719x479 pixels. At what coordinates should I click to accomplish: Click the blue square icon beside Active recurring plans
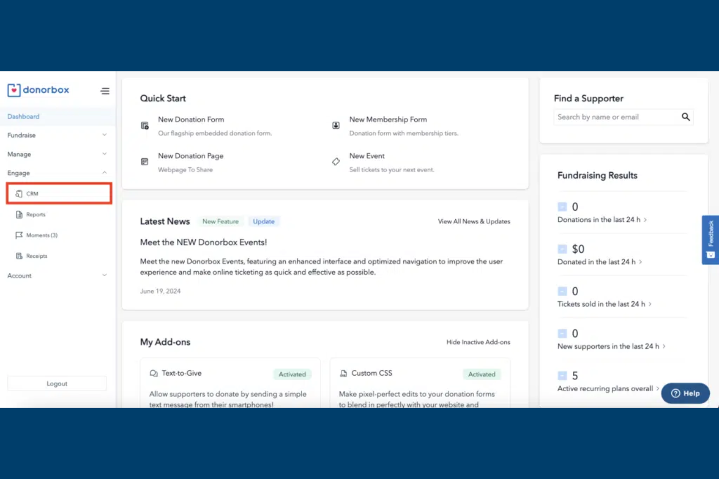click(x=562, y=376)
